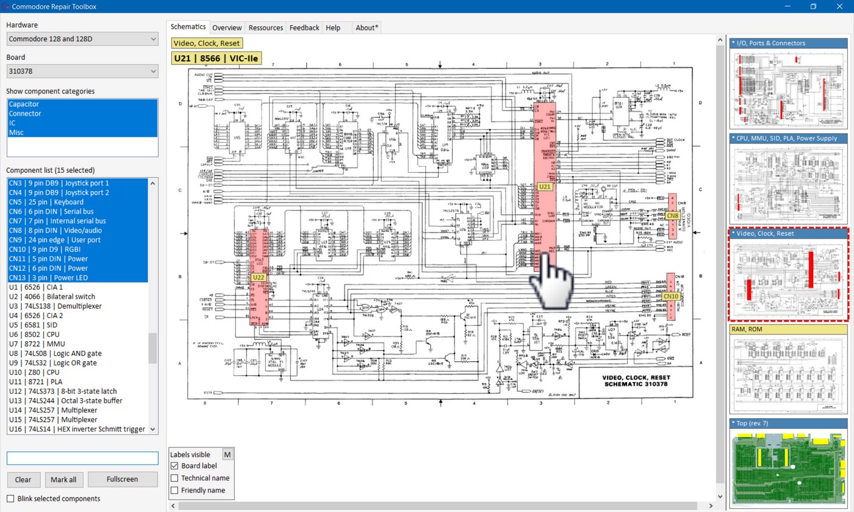Click the Mark all button

(x=63, y=479)
